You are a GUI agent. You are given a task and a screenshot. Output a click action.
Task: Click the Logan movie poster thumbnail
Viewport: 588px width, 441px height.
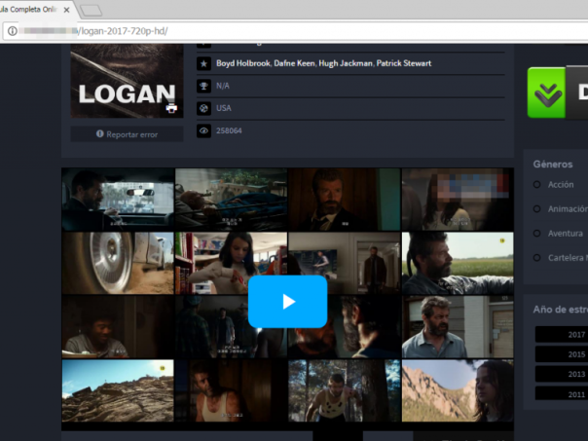pyautogui.click(x=126, y=83)
